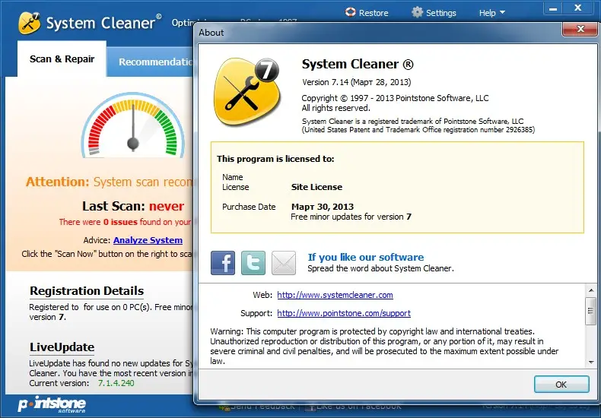Click the system health gauge

point(133,125)
